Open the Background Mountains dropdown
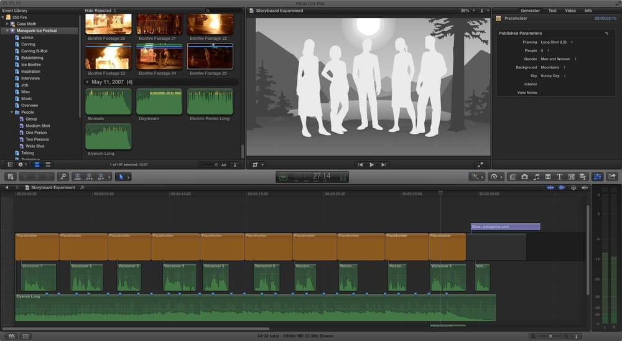 [553, 67]
